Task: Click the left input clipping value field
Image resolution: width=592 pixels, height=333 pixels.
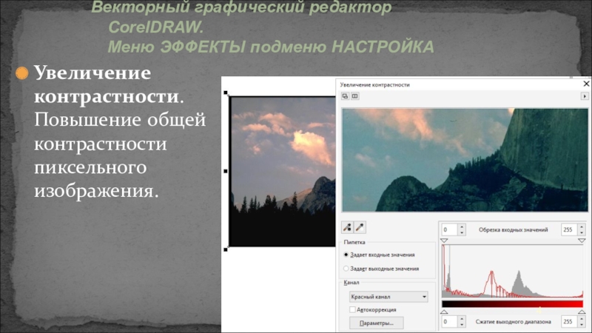Action: tap(449, 229)
